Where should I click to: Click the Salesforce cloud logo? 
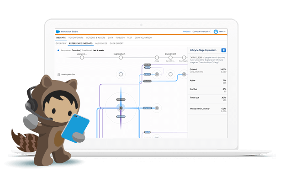click(x=58, y=32)
